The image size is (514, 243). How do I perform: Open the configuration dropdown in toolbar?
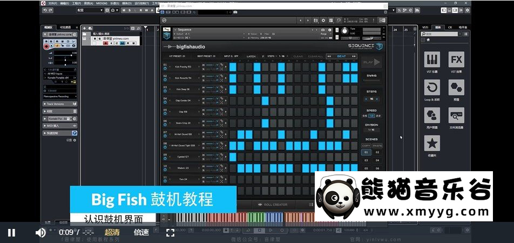(x=91, y=10)
